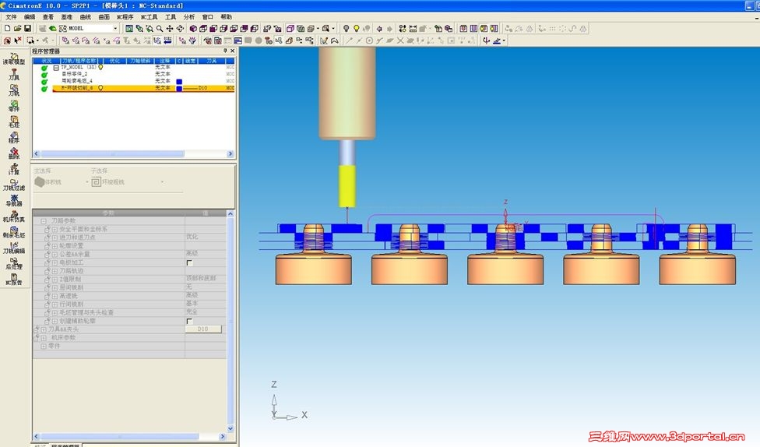This screenshot has width=760, height=447.
Task: Open the 曲面 menu
Action: click(104, 17)
